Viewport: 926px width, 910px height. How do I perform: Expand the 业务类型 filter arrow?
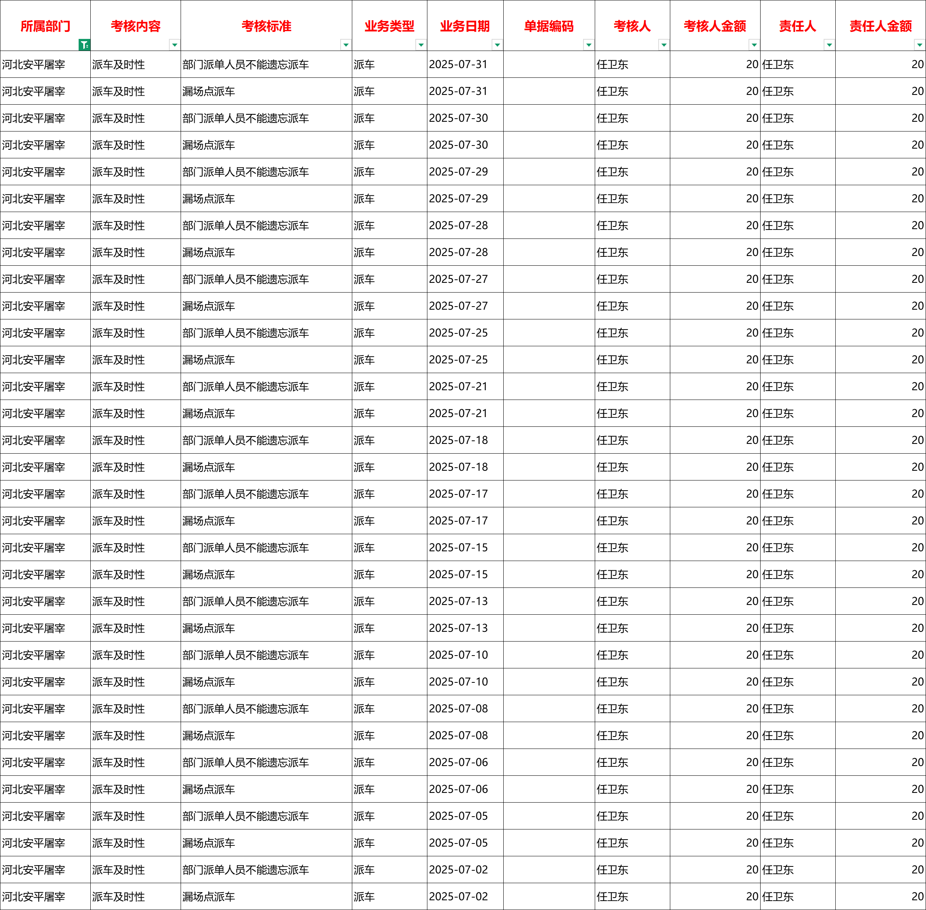pyautogui.click(x=421, y=45)
